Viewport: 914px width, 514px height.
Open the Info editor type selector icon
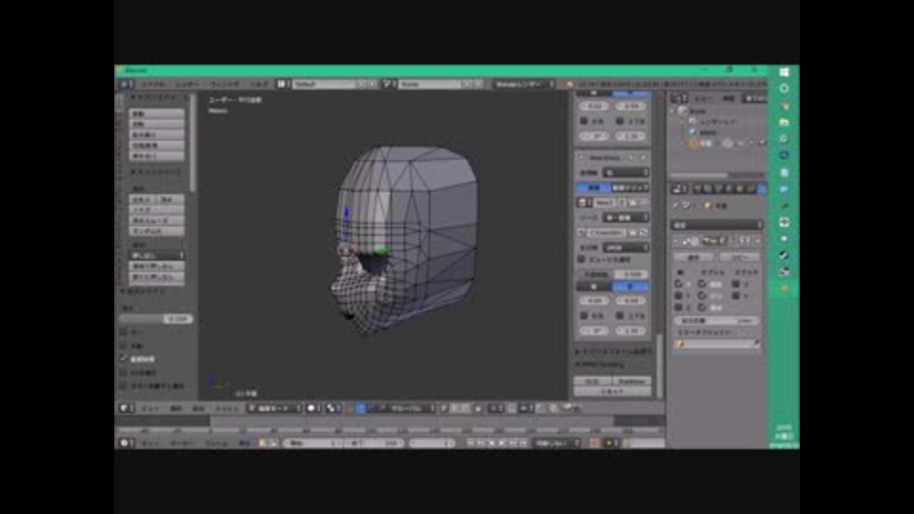click(126, 84)
